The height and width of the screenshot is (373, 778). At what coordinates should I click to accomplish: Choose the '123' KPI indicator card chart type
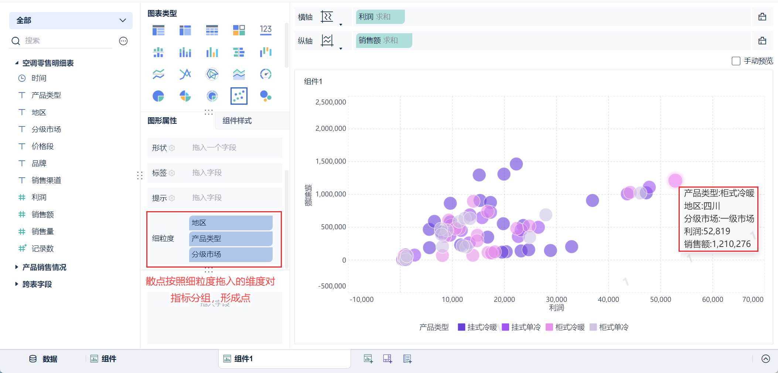tap(266, 30)
